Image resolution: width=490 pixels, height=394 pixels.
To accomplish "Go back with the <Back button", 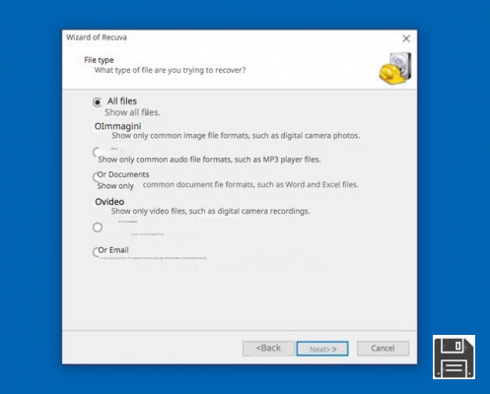I will tap(268, 348).
